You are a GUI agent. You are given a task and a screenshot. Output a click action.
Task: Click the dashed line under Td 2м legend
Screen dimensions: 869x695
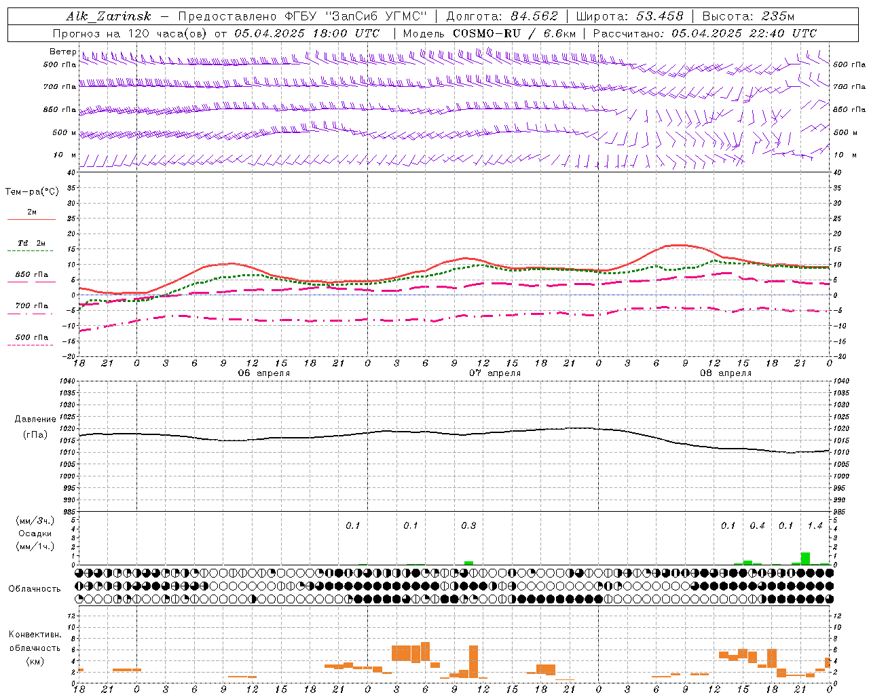(31, 251)
